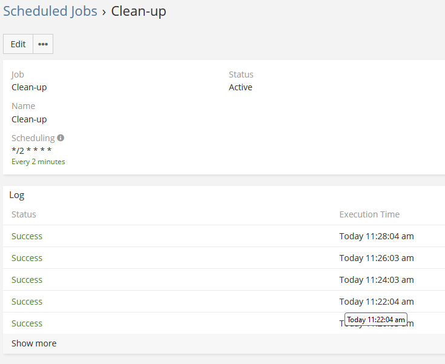This screenshot has width=445, height=364.
Task: Select the execution time Today 11:26:03 am
Action: click(x=376, y=258)
